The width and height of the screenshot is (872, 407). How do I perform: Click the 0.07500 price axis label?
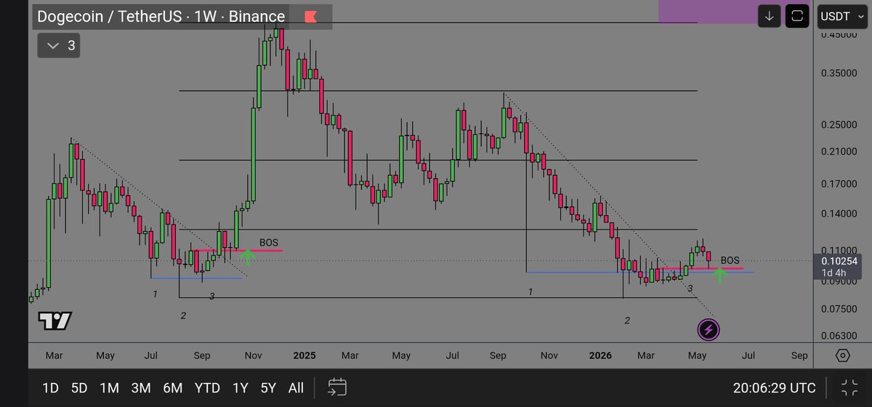[x=841, y=309]
